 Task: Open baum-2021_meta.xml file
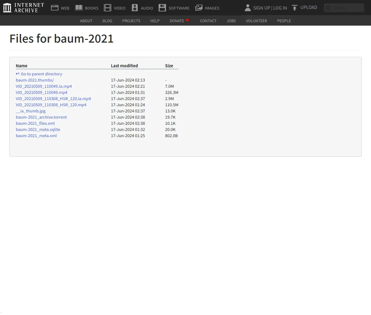point(36,136)
